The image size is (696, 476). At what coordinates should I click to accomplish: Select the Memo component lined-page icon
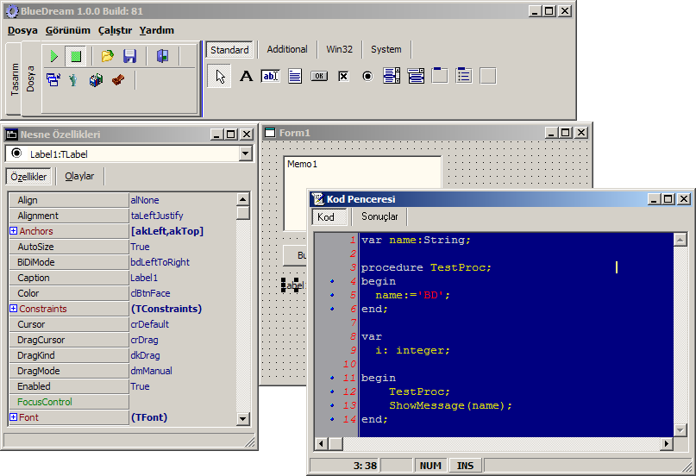[x=295, y=76]
